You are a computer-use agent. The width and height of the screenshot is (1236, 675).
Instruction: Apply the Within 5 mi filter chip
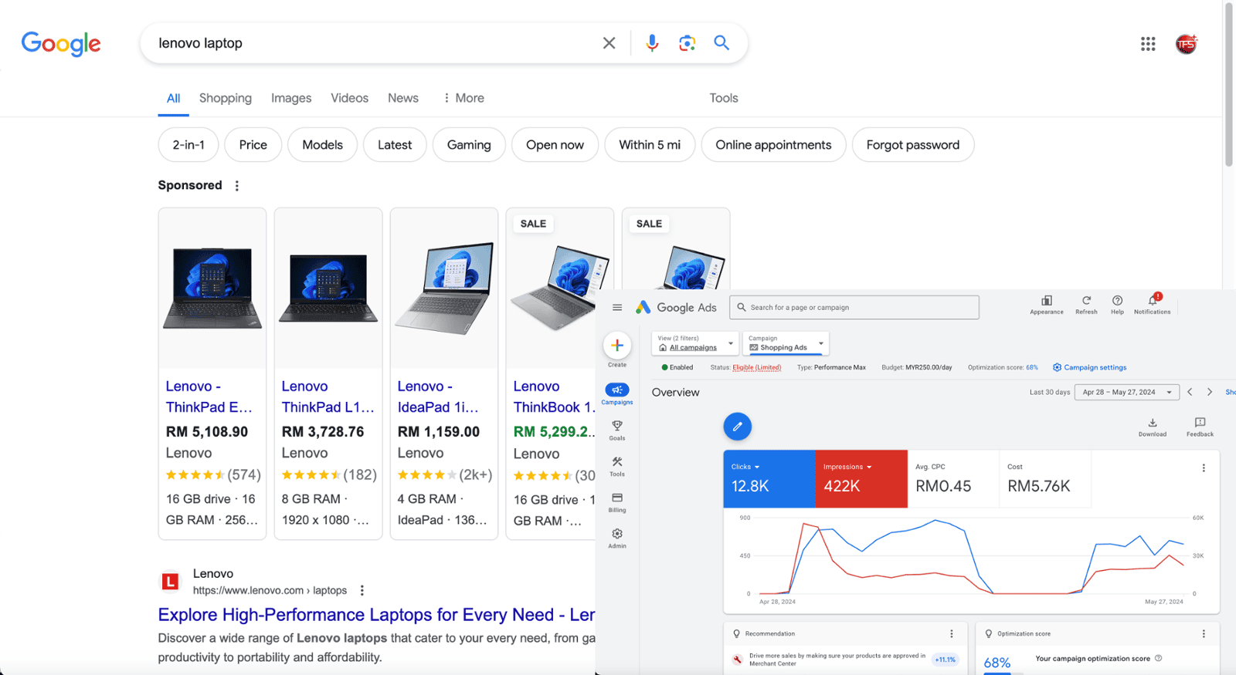coord(650,145)
